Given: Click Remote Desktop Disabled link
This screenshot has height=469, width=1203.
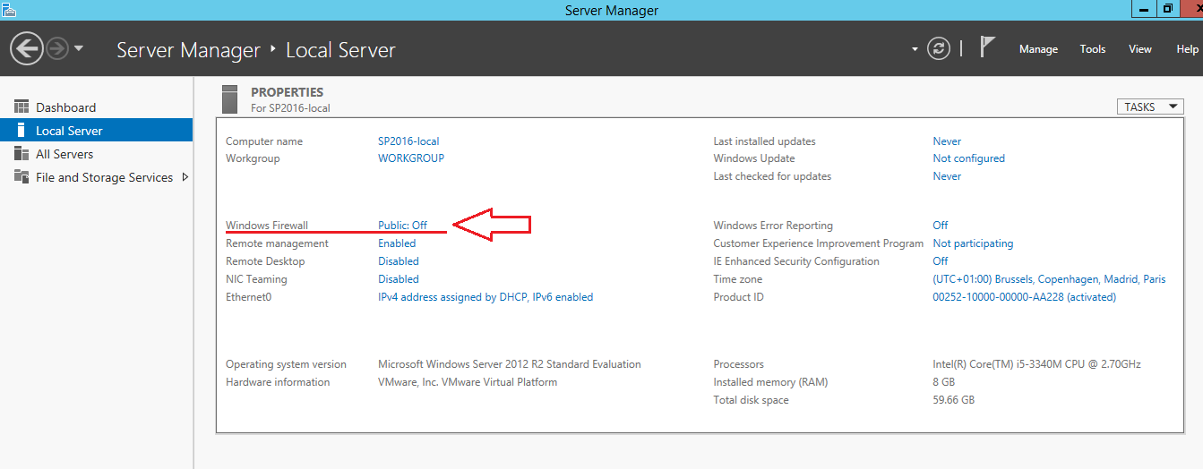Looking at the screenshot, I should [399, 261].
